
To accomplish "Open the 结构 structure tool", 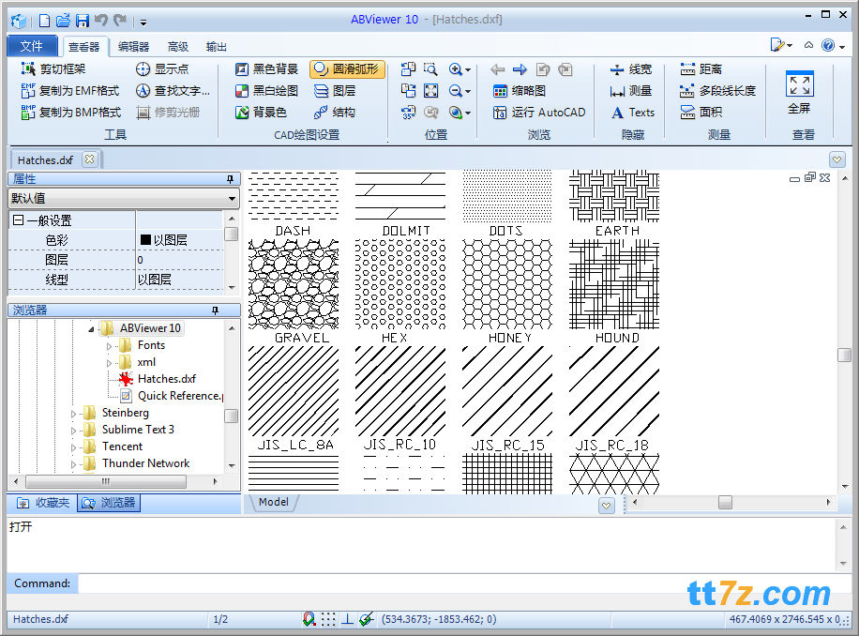I will tap(334, 113).
